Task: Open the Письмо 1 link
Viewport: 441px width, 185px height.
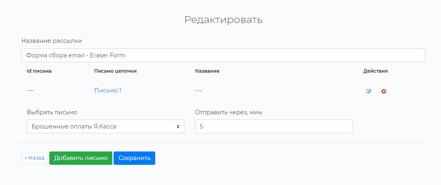Action: coord(108,90)
